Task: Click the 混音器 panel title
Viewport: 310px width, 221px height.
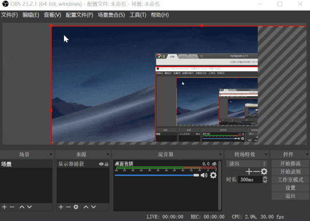Action: click(x=166, y=154)
